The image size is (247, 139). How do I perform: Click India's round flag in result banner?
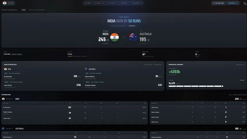point(115,37)
